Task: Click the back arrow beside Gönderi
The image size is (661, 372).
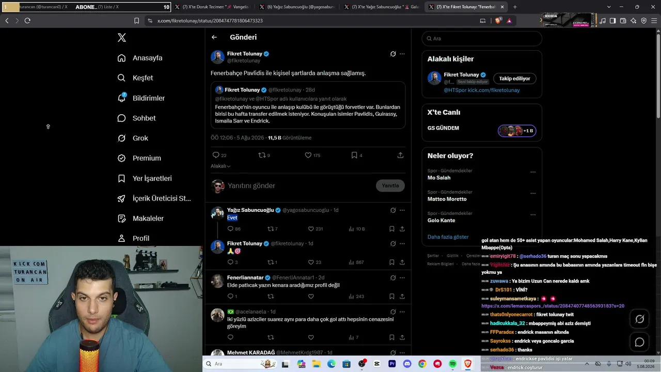Action: click(214, 37)
